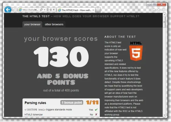Click the browser Back arrow button

tap(9, 9)
